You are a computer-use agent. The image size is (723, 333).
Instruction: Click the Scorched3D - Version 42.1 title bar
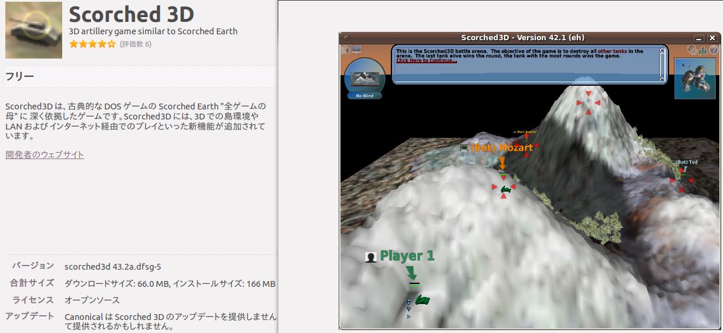(523, 38)
